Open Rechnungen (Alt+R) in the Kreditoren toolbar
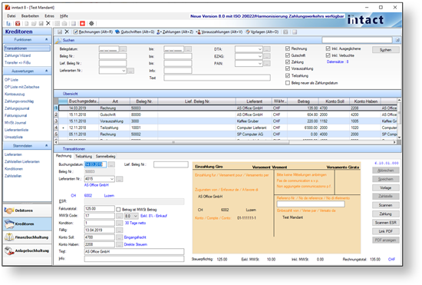The width and height of the screenshot is (422, 285). pyautogui.click(x=93, y=31)
